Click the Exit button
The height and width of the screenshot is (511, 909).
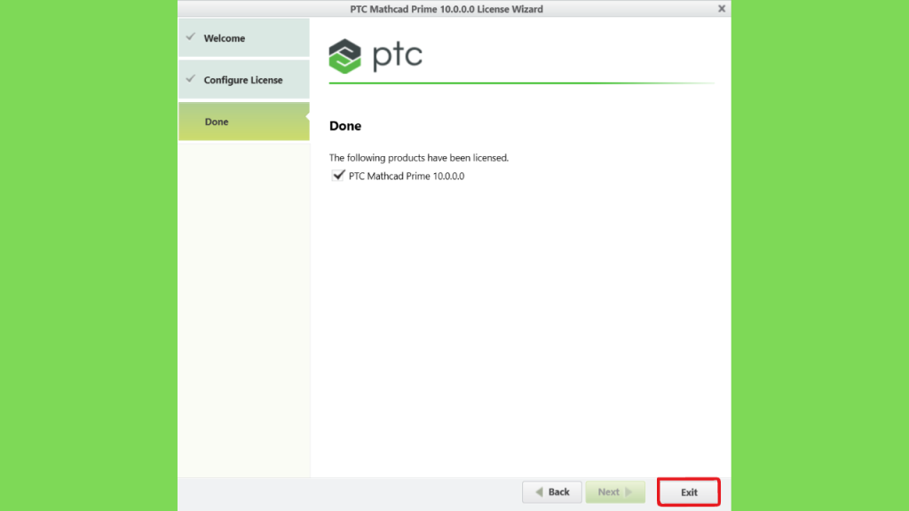pos(689,491)
